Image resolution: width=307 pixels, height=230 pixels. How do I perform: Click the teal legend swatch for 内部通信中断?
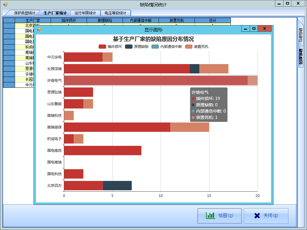155,46
